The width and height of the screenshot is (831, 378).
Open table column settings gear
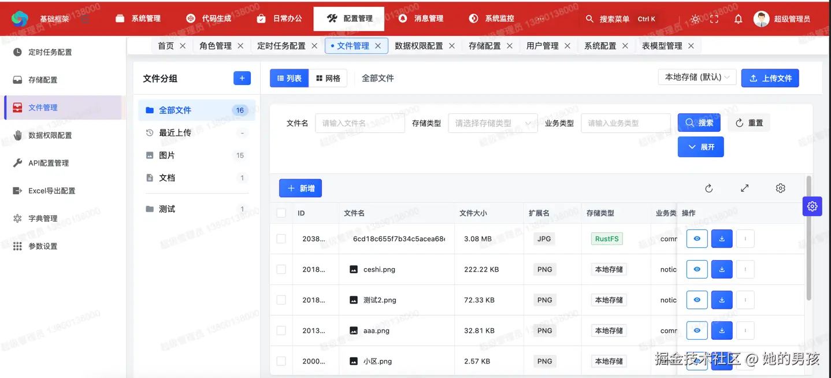coord(781,188)
